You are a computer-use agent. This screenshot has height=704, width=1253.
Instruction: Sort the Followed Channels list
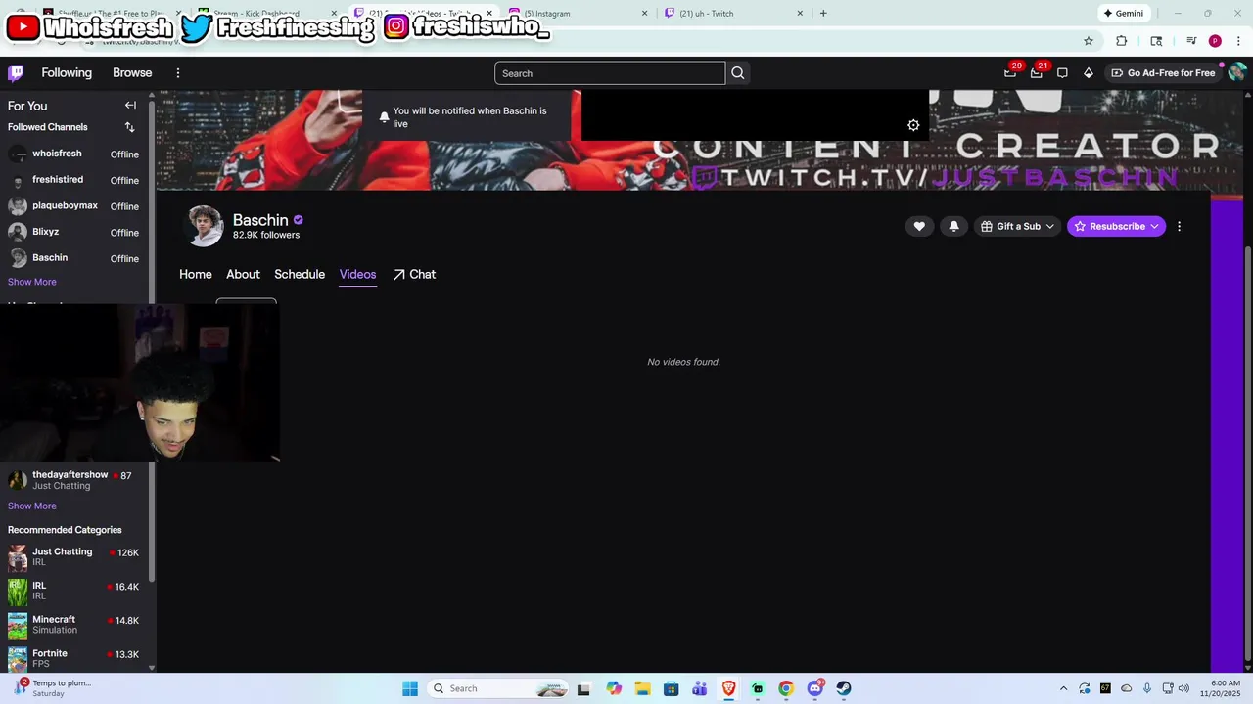(x=129, y=127)
